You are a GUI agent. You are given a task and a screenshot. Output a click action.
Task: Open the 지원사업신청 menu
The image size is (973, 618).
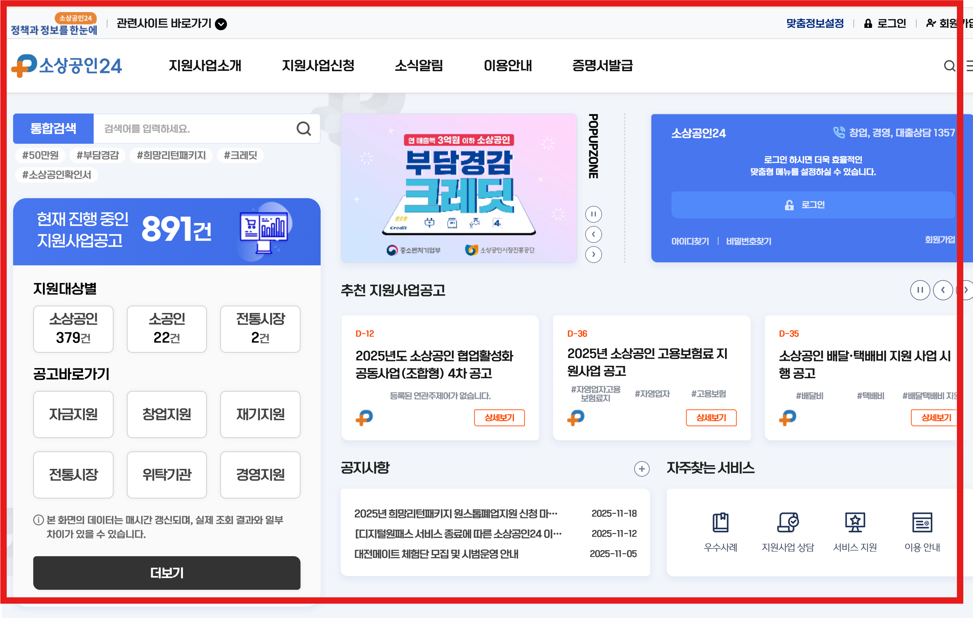click(318, 66)
